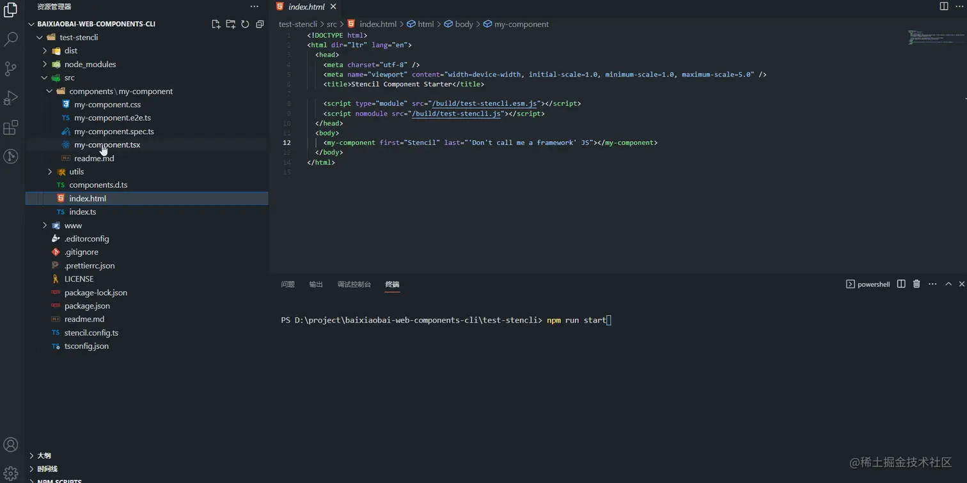This screenshot has width=967, height=483.
Task: Open terminal panel more actions menu
Action: coord(932,284)
